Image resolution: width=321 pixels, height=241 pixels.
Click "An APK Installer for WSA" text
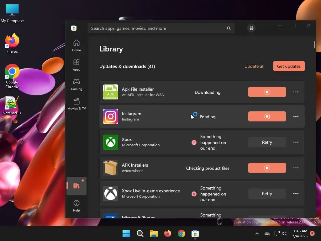pos(143,95)
